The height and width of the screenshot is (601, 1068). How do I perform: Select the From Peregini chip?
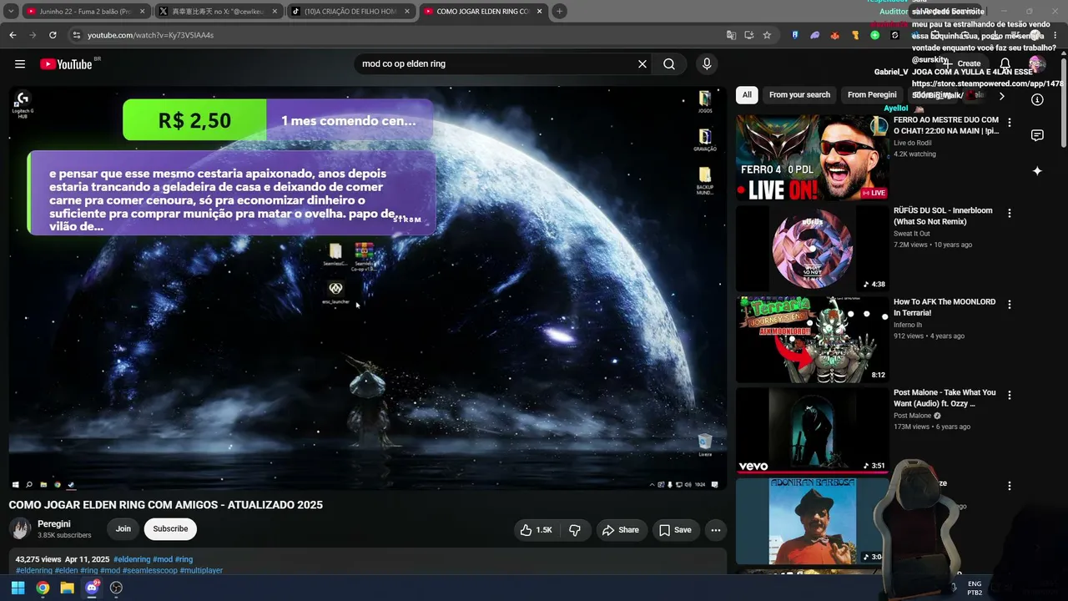pos(872,95)
